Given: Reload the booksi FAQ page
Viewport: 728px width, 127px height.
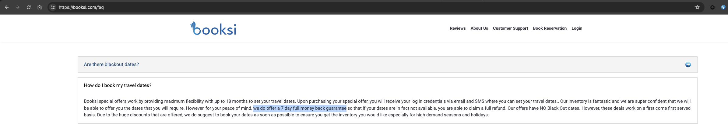Looking at the screenshot, I should pos(29,7).
